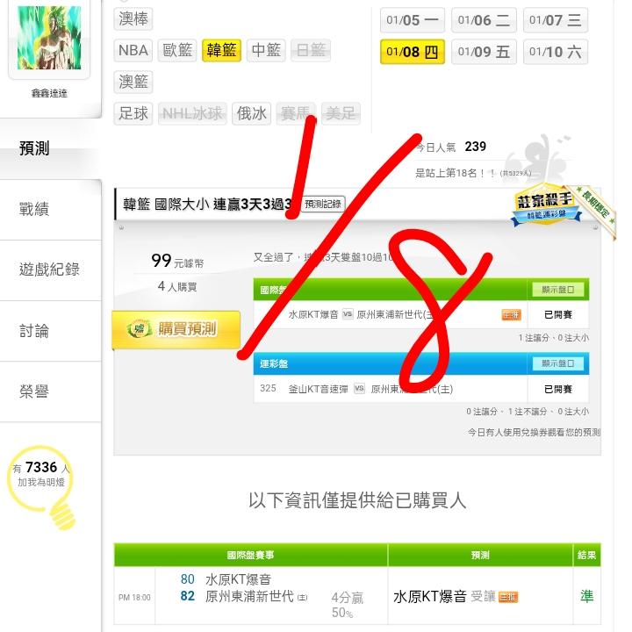Select the NBA league filter
Image resolution: width=632 pixels, height=632 pixels.
[133, 50]
